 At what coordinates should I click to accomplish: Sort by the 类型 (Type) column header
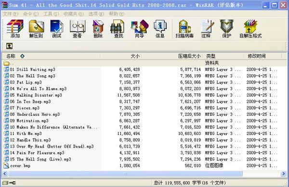tap(223, 56)
